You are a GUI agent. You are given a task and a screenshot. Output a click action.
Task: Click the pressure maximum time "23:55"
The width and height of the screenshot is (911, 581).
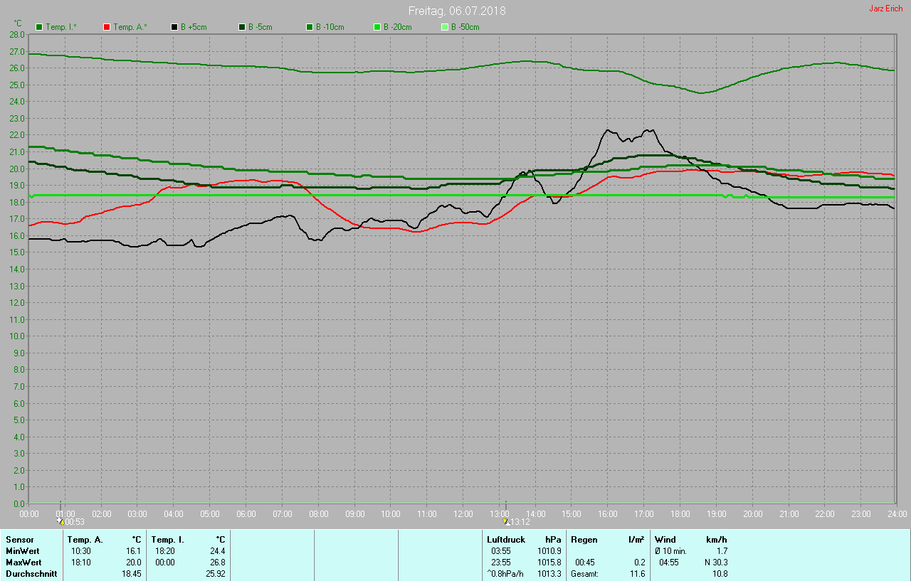(x=501, y=563)
